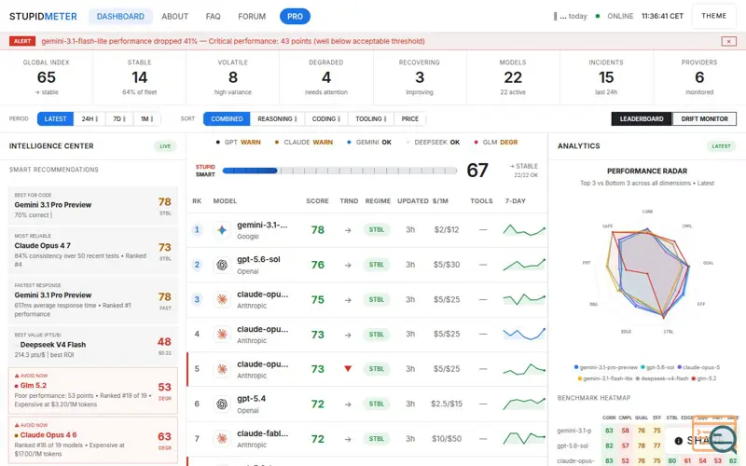Click the THEME button
The image size is (746, 466).
coord(713,16)
